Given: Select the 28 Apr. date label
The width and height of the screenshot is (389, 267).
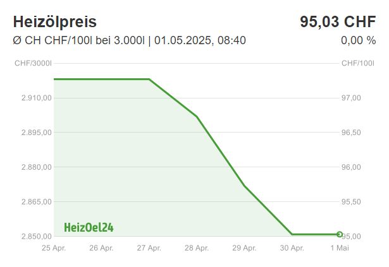Looking at the screenshot, I should tap(197, 248).
